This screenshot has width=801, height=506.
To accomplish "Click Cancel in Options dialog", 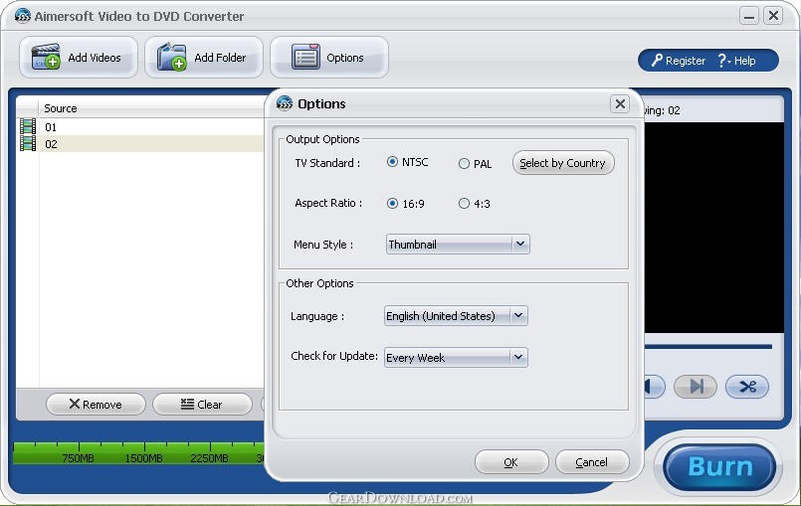I will click(592, 462).
